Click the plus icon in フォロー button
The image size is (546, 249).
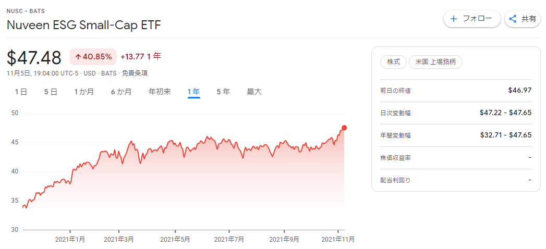[453, 19]
